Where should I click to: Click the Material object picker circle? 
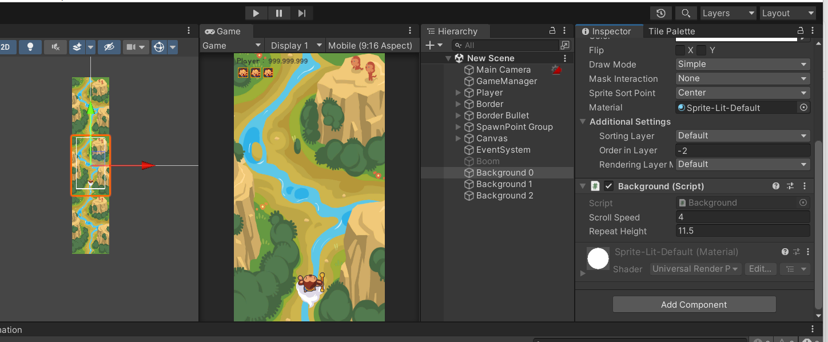[803, 108]
